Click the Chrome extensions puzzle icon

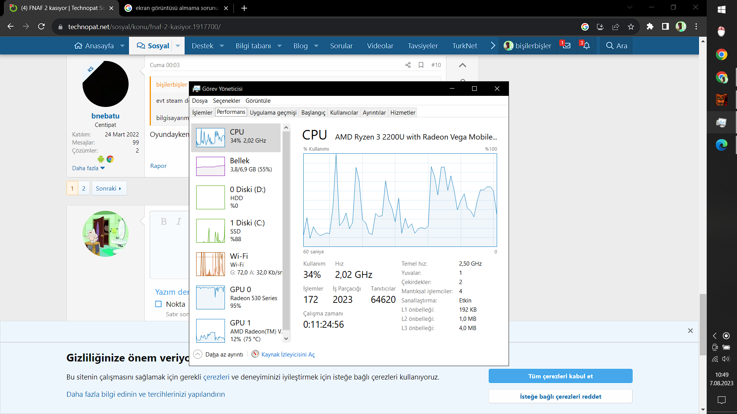pos(650,26)
